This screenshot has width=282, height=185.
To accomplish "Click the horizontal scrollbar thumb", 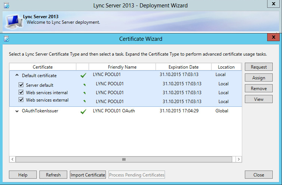I will (124, 159).
